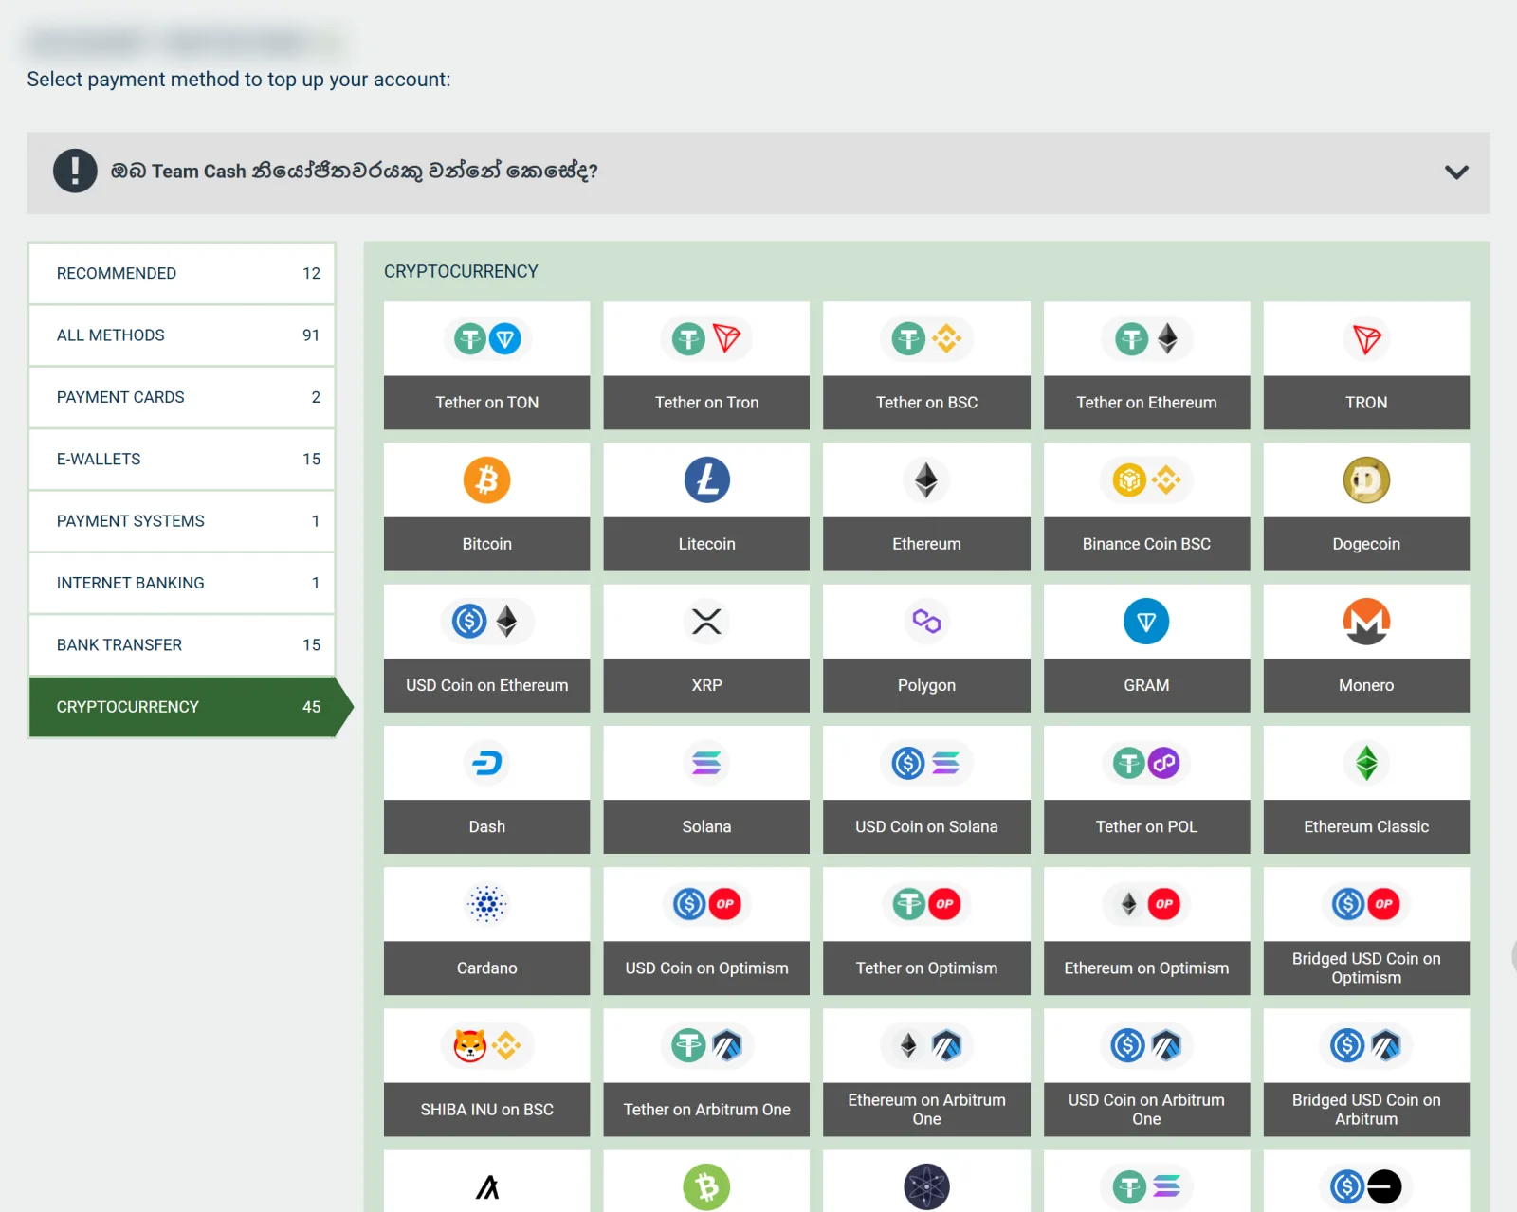Click the Polygon logo icon

[926, 622]
